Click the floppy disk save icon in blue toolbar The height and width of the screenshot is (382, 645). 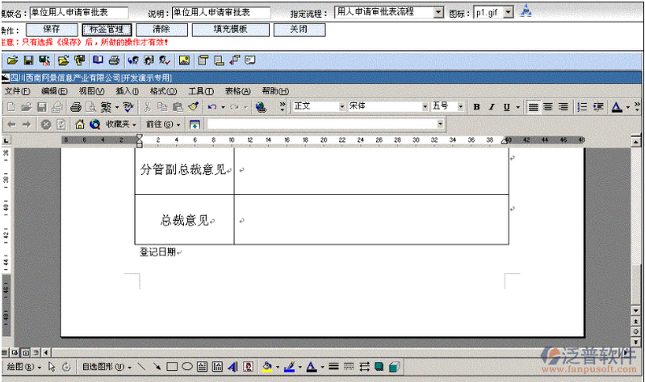coord(28,60)
